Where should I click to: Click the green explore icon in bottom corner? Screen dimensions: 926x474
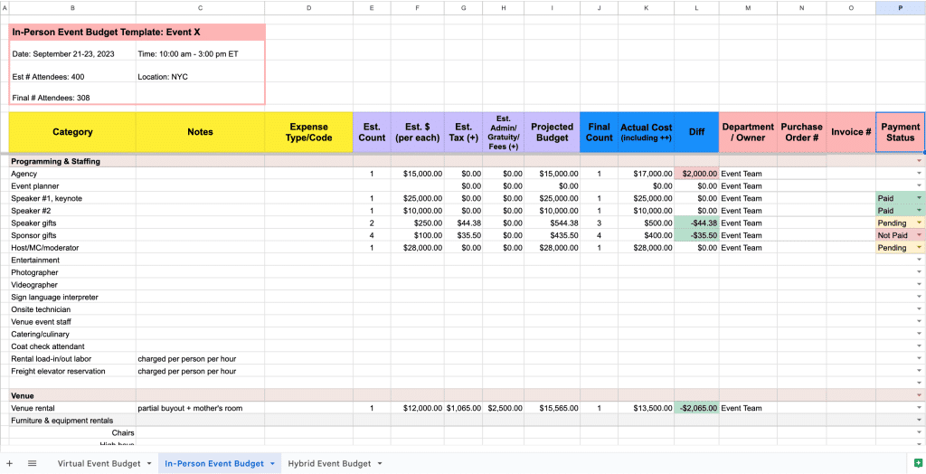[918, 463]
